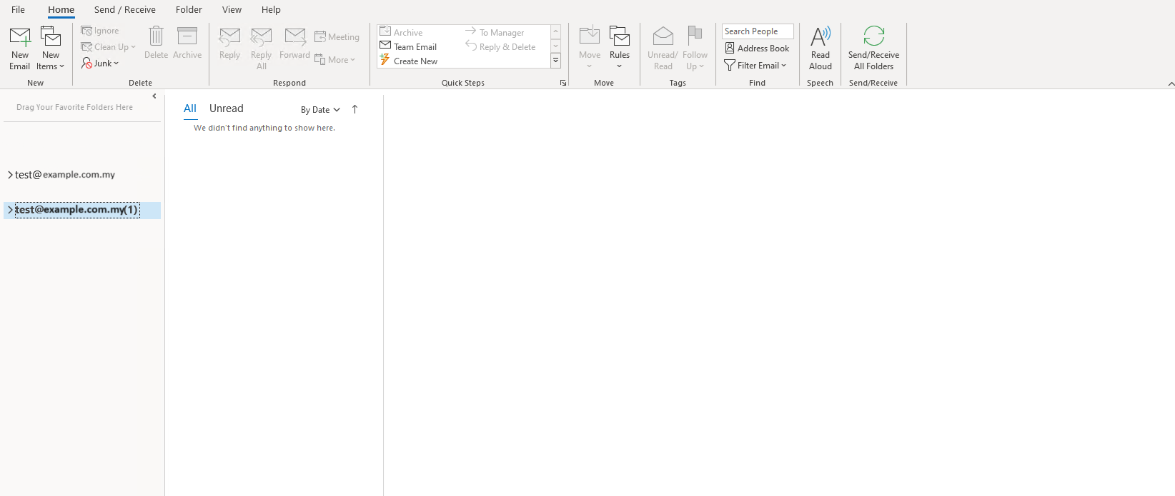The height and width of the screenshot is (496, 1175).
Task: Start Read Aloud speech
Action: (820, 48)
